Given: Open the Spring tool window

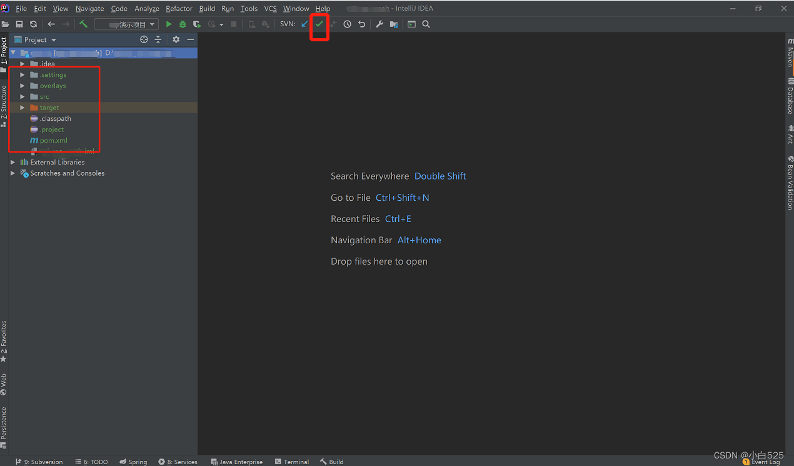Looking at the screenshot, I should tap(133, 462).
